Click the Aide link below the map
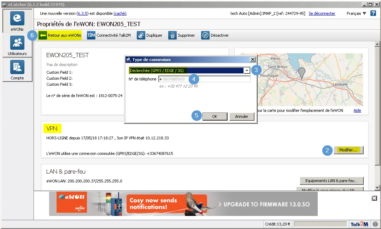 [357, 111]
